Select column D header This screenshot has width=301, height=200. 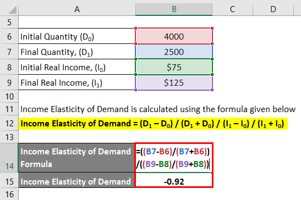point(273,9)
